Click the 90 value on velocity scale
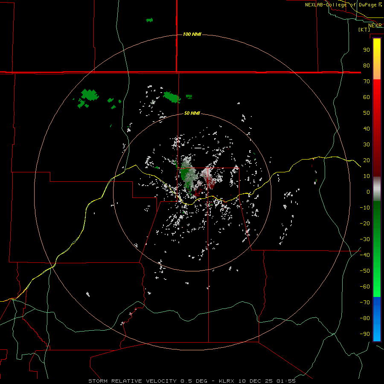The image size is (384, 384). point(367,50)
